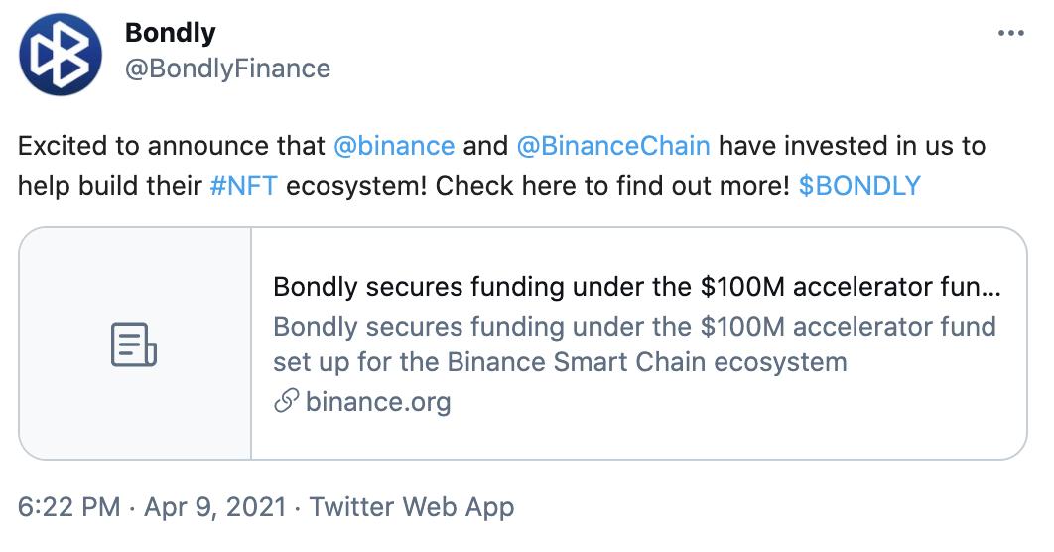1054x552 pixels.
Task: Click the article document icon in card
Action: (x=134, y=345)
